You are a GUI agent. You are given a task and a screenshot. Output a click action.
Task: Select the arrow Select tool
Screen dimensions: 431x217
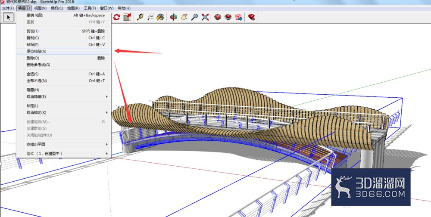click(9, 17)
